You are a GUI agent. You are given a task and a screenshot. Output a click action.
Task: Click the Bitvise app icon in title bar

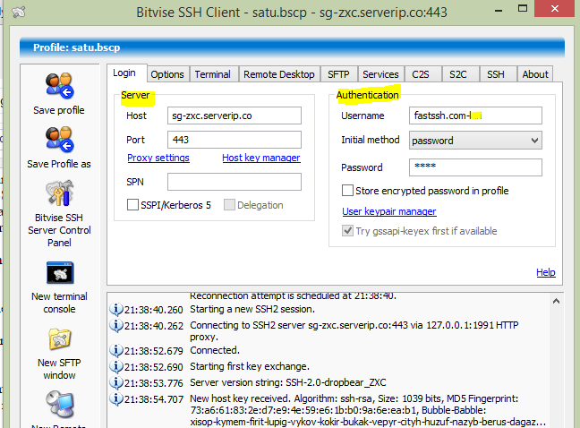coord(18,12)
